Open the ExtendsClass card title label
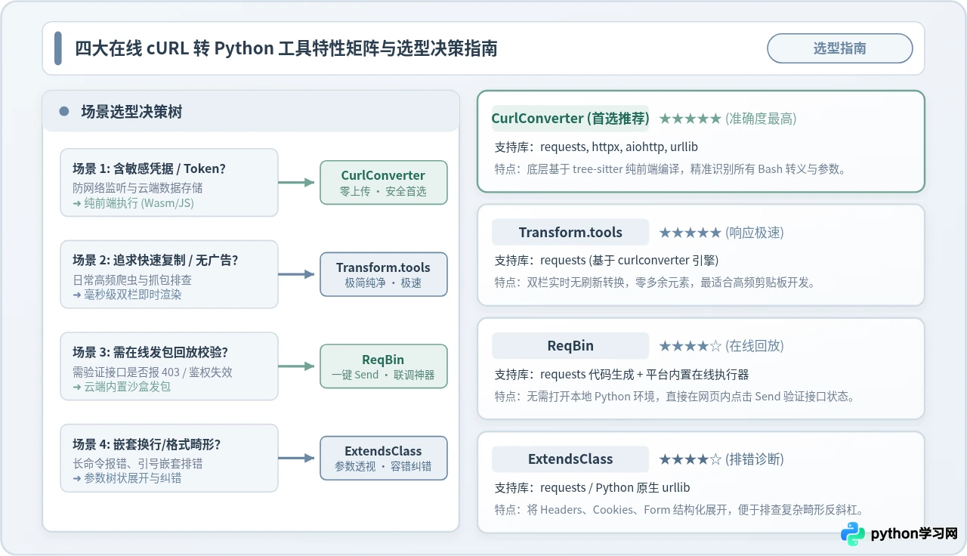 pyautogui.click(x=570, y=459)
